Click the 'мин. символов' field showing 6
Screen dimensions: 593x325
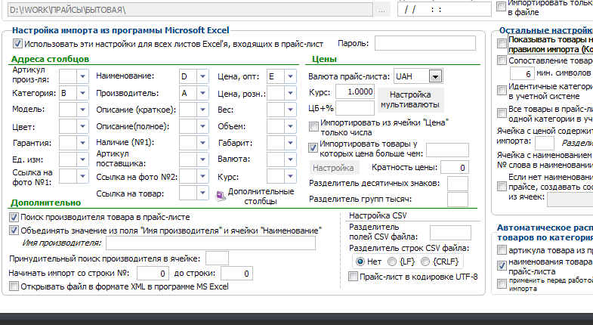pos(521,73)
